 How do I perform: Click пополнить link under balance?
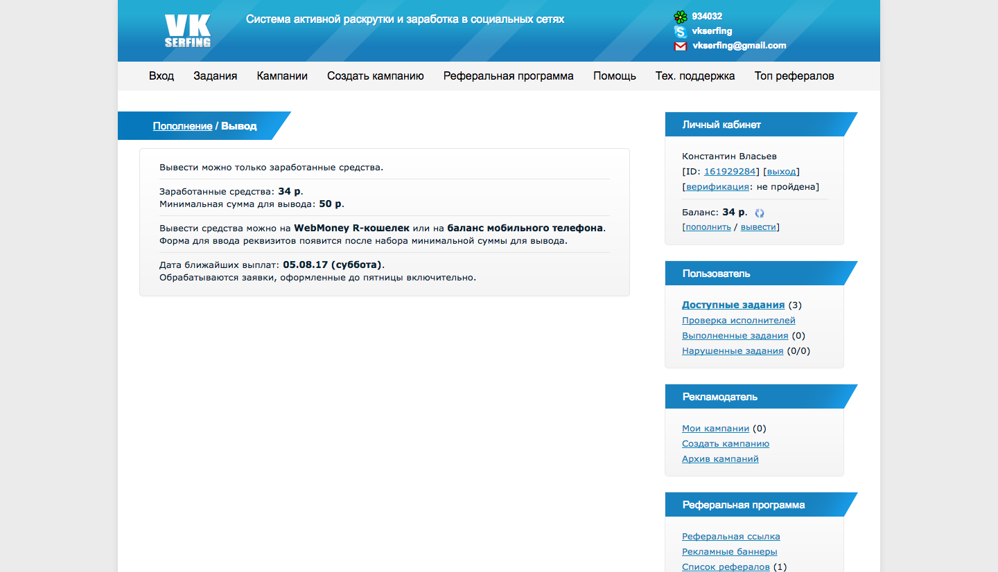(708, 227)
